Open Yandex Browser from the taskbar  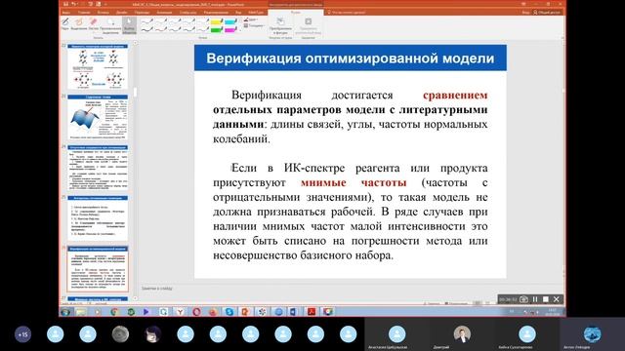(x=180, y=312)
